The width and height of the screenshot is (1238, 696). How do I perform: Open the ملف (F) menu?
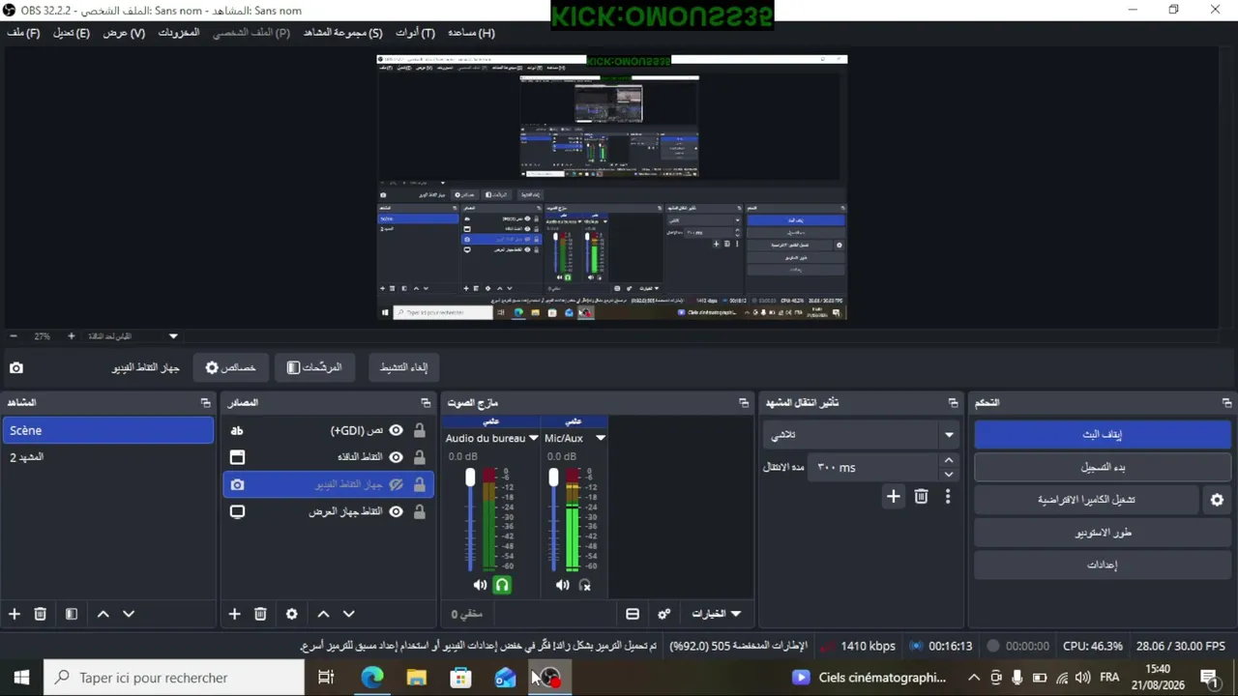click(x=23, y=33)
